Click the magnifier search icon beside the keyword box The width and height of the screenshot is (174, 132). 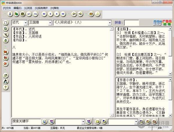(44, 122)
